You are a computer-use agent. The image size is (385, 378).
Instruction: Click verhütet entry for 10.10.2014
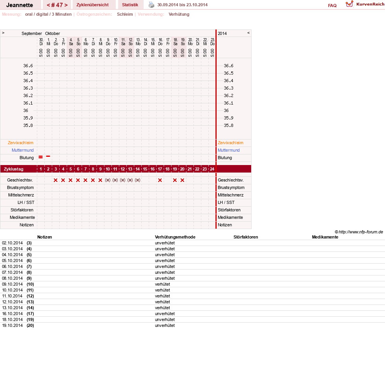[162, 290]
